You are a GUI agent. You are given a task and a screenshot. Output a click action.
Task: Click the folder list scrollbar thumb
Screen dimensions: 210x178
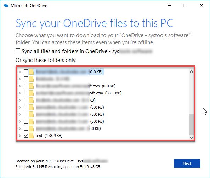(191, 124)
